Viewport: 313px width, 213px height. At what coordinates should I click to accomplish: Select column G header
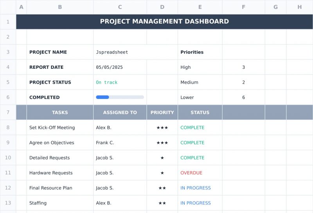(x=276, y=7)
